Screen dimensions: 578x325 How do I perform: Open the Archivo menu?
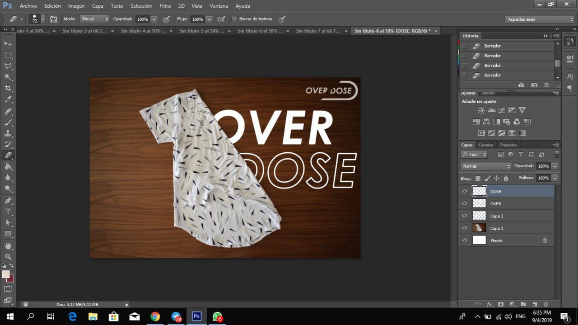pos(28,6)
